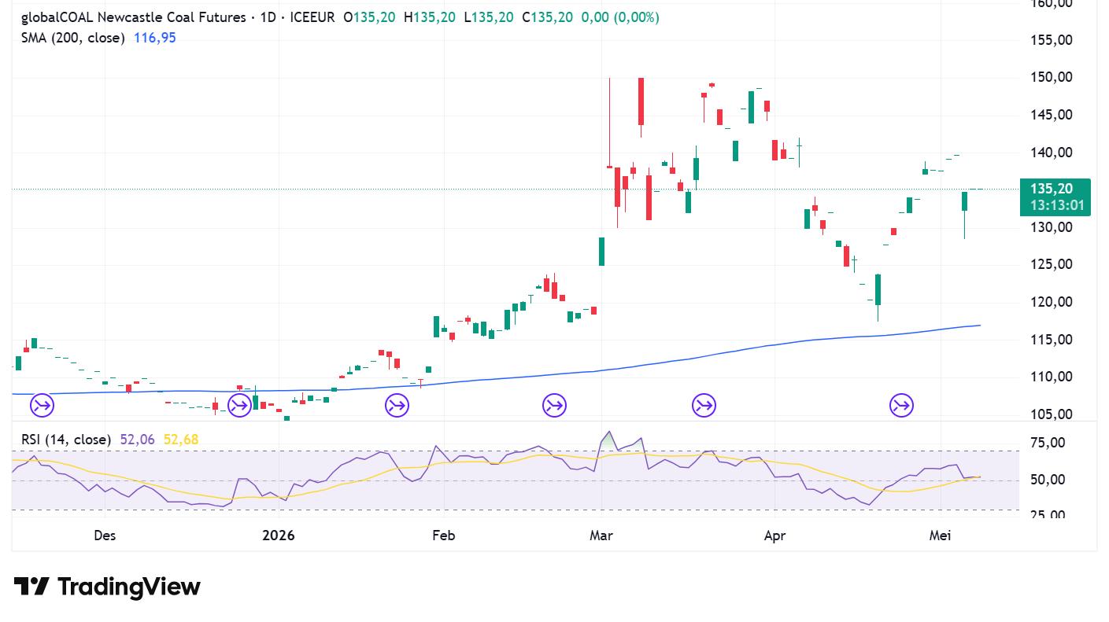Click the 145,00 price axis label
This screenshot has width=1109, height=622.
(x=1052, y=115)
